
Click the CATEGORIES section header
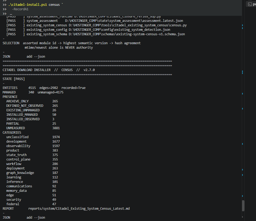point(12,132)
